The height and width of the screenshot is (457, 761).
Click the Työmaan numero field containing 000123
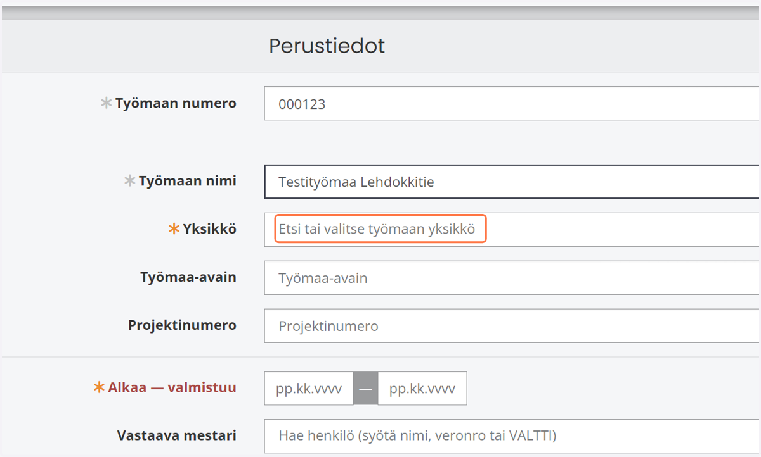coord(512,103)
